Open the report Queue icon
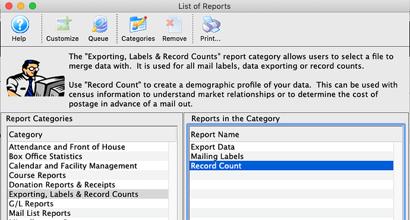 [99, 24]
